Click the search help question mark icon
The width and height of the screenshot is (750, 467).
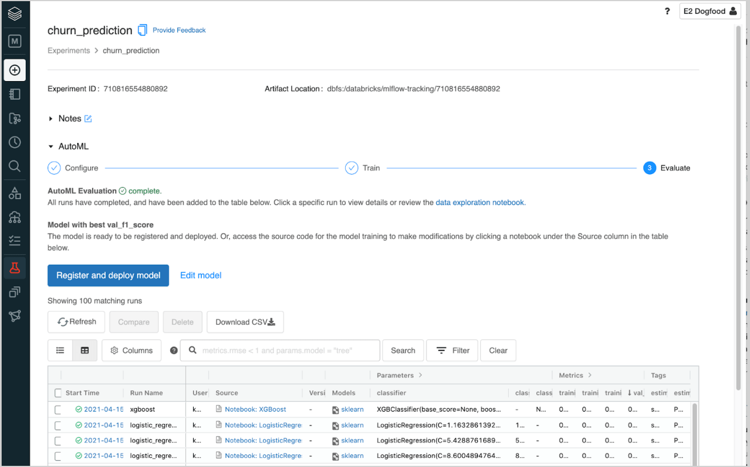[174, 351]
